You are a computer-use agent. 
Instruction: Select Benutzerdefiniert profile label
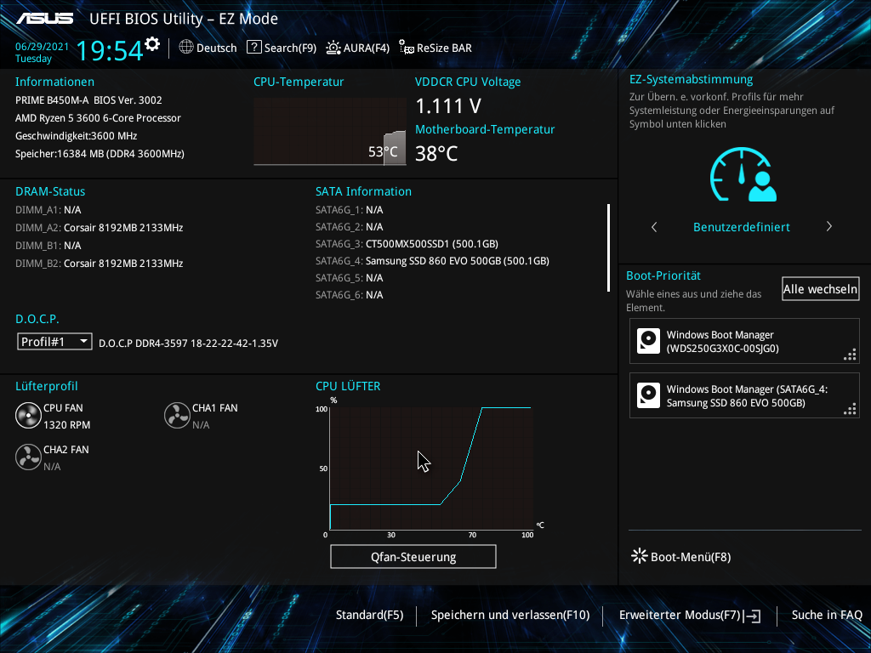741,226
